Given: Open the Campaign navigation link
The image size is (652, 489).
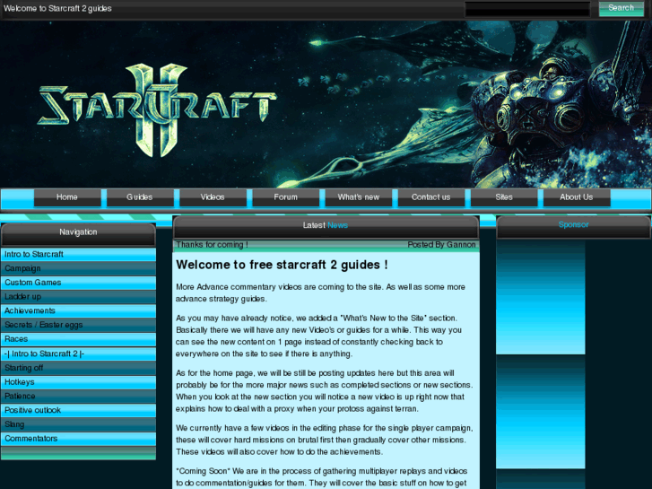Looking at the screenshot, I should (x=78, y=268).
